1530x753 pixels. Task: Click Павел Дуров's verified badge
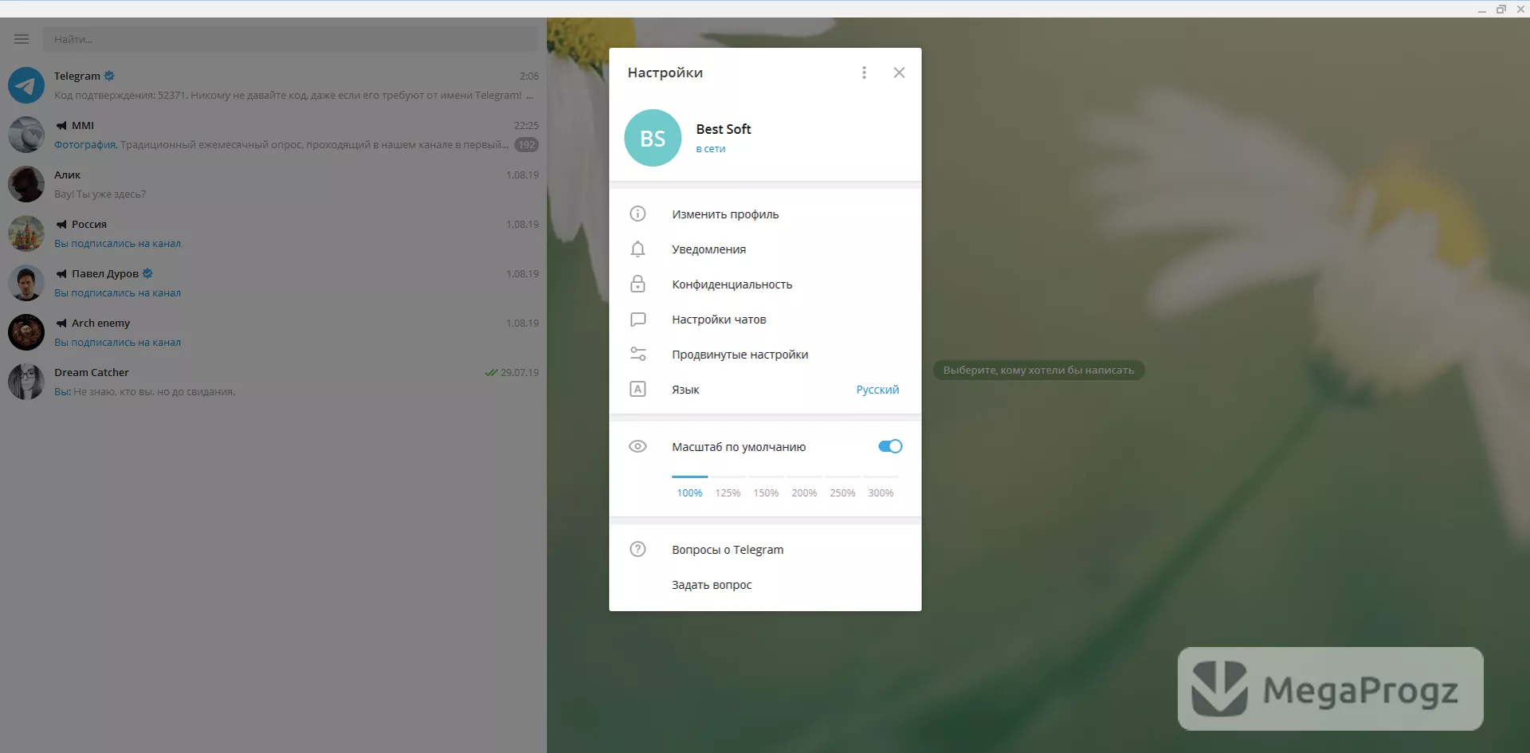(147, 273)
